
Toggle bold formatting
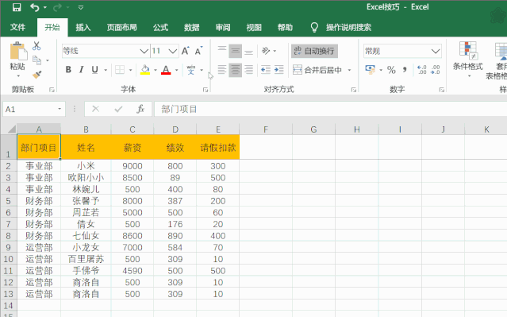coord(68,70)
